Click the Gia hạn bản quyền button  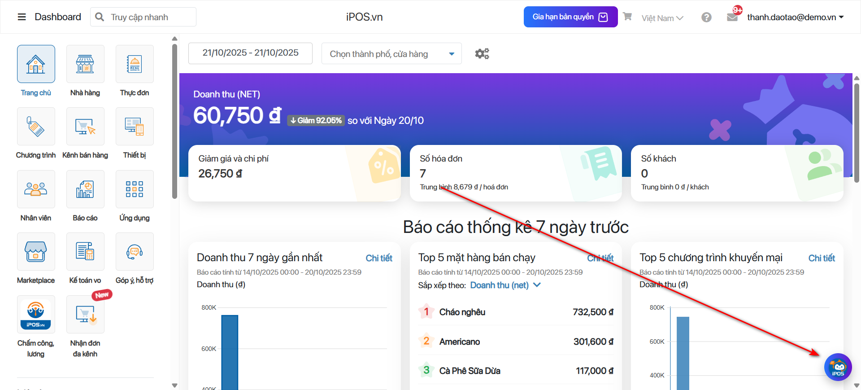click(x=570, y=17)
